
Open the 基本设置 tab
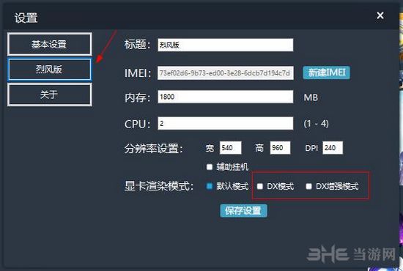pos(50,44)
